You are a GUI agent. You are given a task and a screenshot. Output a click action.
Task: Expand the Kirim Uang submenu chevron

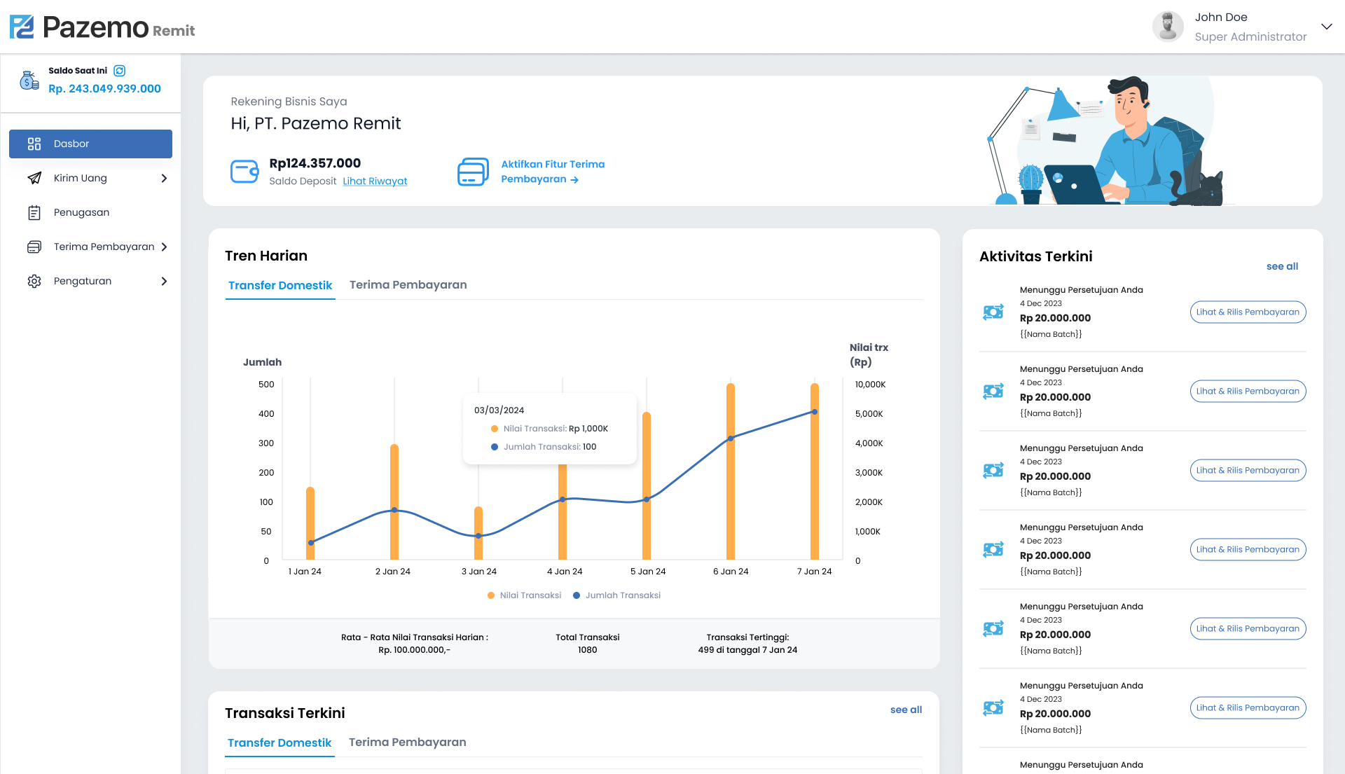coord(164,178)
